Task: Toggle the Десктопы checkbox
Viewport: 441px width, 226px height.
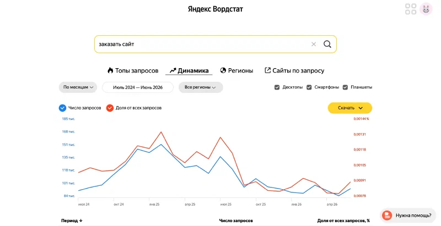Action: tap(277, 87)
